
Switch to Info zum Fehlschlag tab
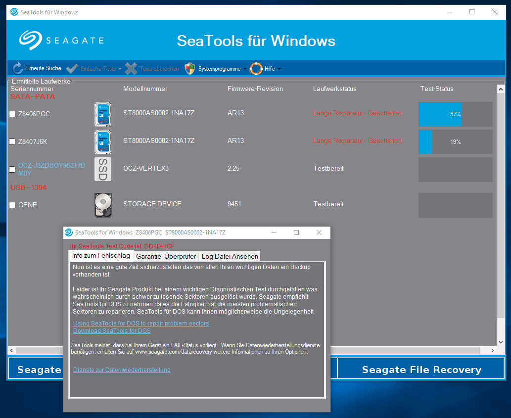coord(101,256)
